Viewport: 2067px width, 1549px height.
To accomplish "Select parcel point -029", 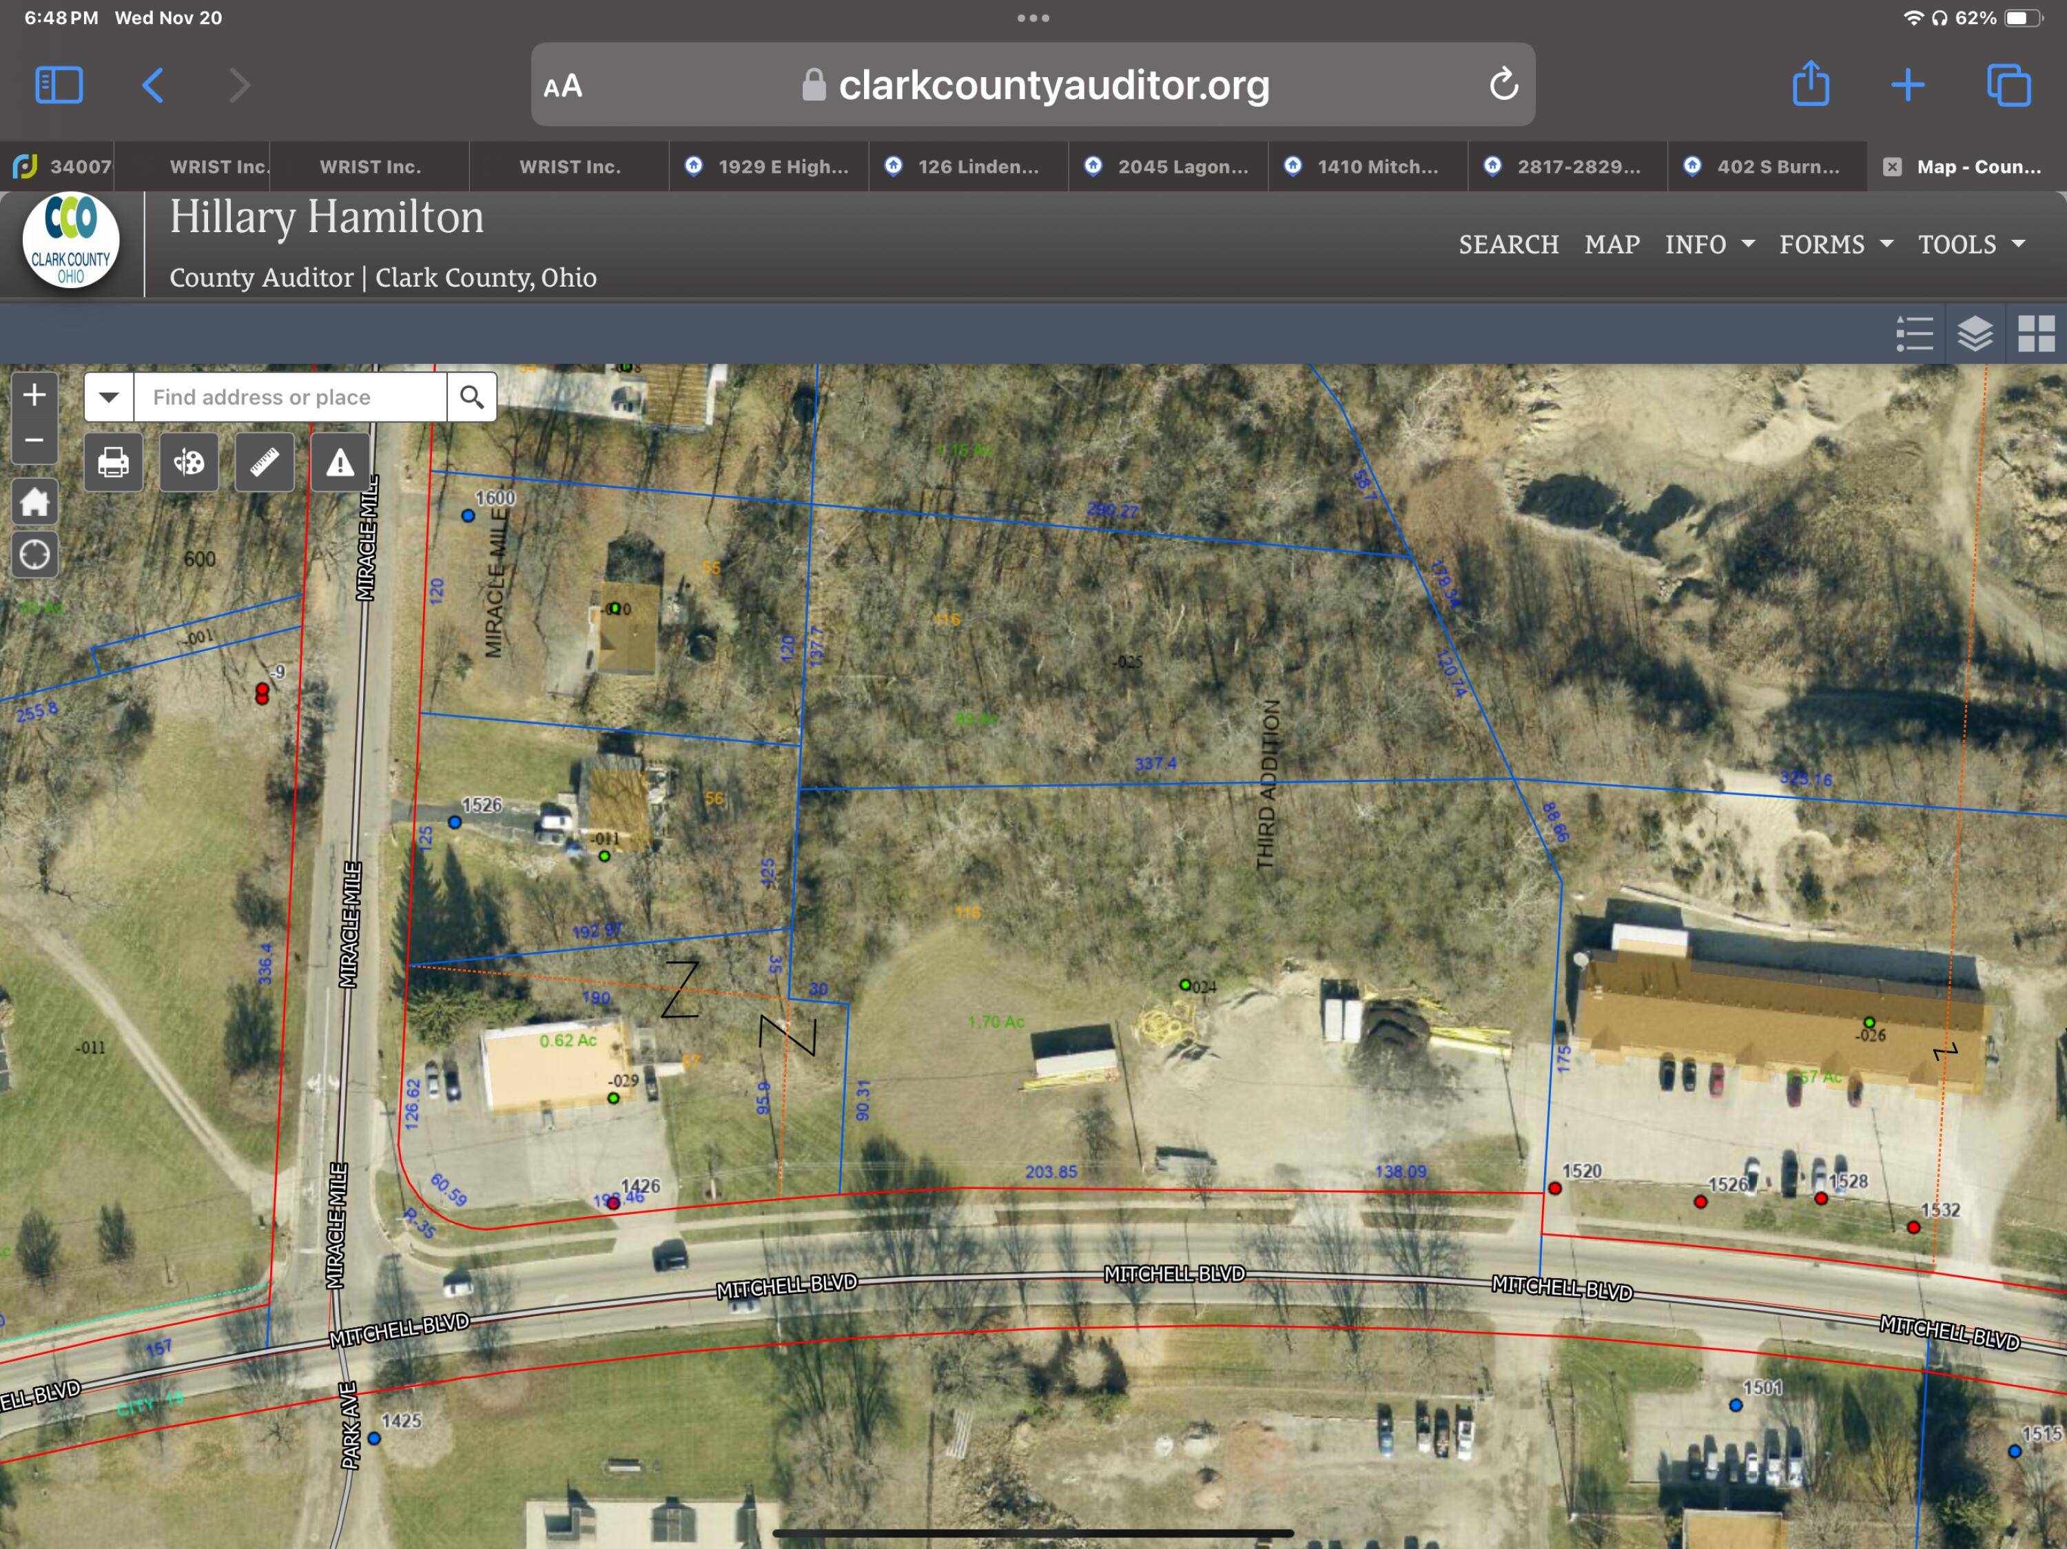I will click(613, 1098).
